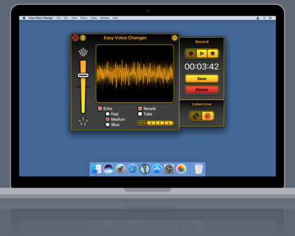295x236 pixels.
Task: Play the recording with the green triangle
Action: pos(202,54)
